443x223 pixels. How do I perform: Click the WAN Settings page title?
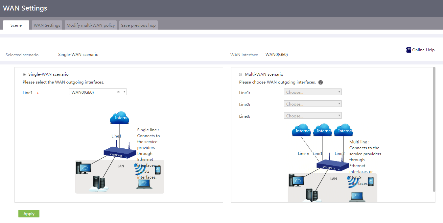point(25,8)
